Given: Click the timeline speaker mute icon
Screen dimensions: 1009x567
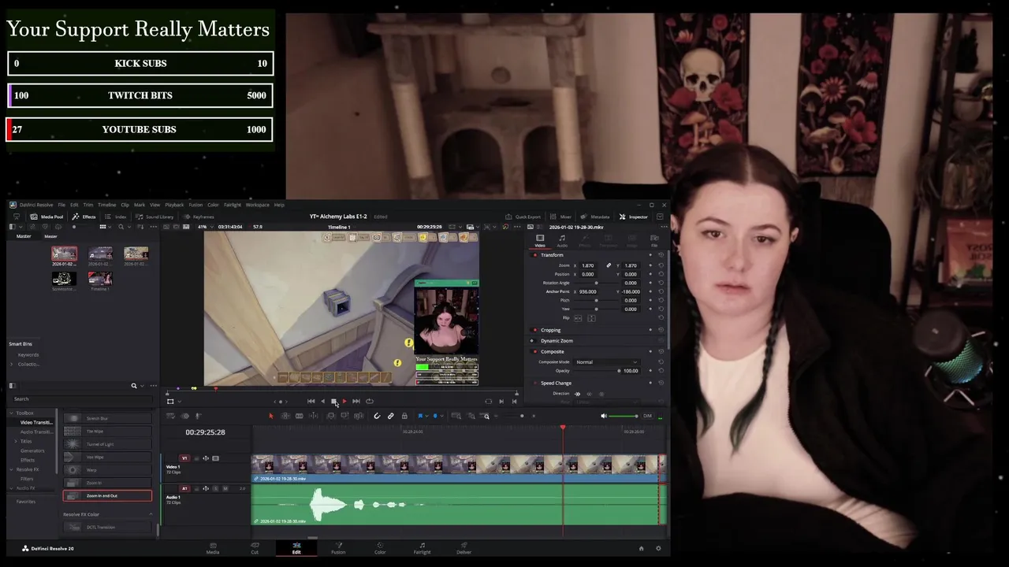Looking at the screenshot, I should tap(603, 416).
